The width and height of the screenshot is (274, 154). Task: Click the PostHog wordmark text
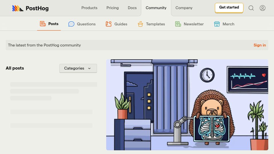tap(37, 8)
